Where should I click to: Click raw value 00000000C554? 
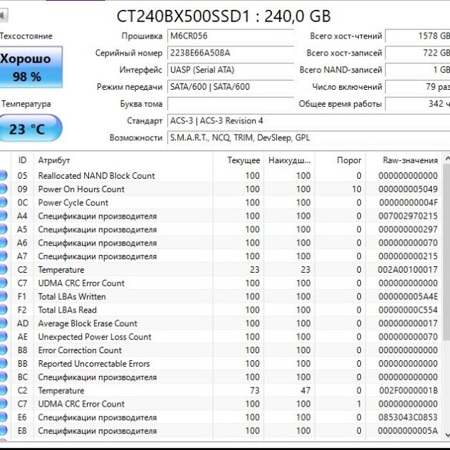coord(408,310)
